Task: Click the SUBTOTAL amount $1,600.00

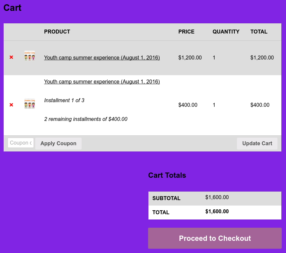Action: point(217,197)
